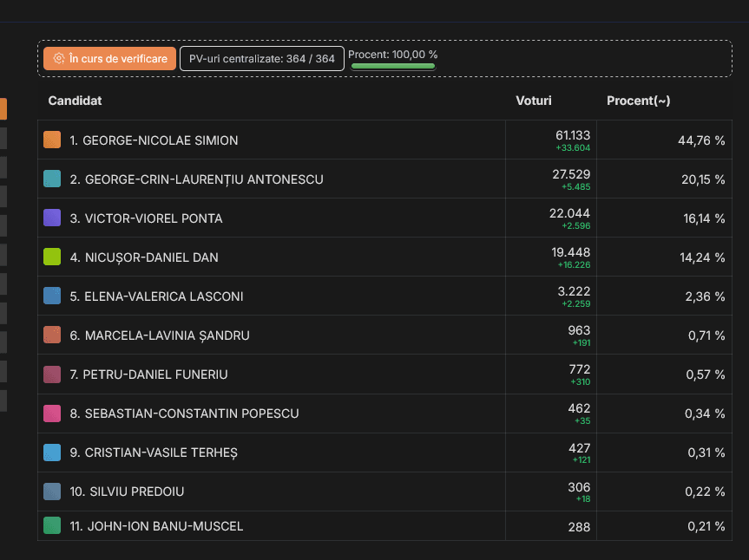Click the blue swatch next to Elena-Valerica Lasconi

point(52,296)
